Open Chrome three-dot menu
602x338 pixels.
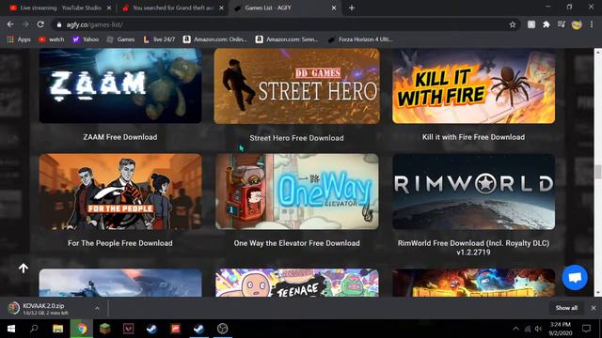592,24
